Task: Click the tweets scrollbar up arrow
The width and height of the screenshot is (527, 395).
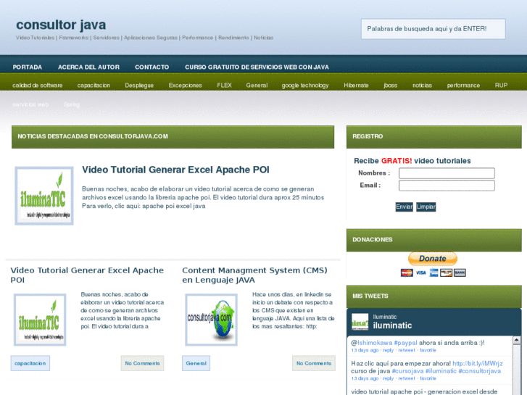Action: (x=517, y=341)
